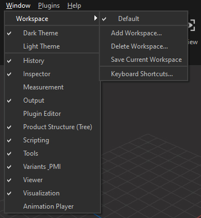Viewport: 201px width, 218px height.
Task: Show the Animation Player panel
Action: pyautogui.click(x=52, y=206)
